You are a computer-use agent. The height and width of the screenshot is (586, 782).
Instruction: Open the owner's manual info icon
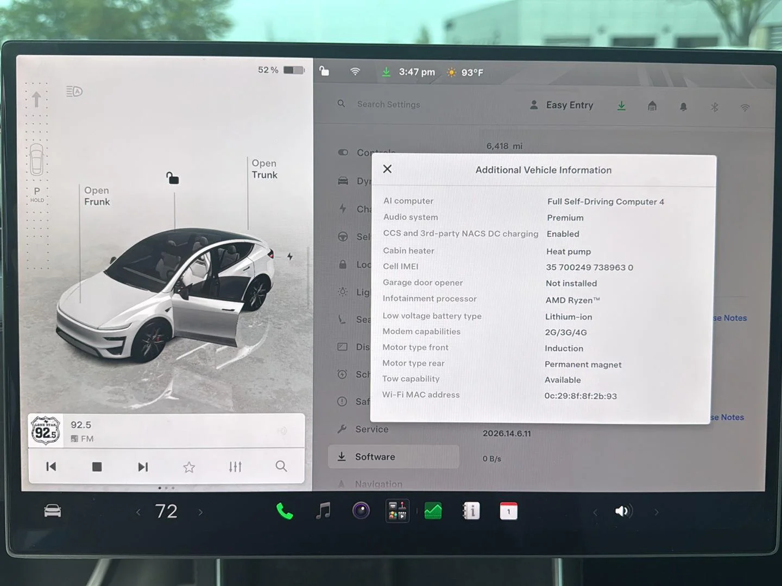(471, 511)
